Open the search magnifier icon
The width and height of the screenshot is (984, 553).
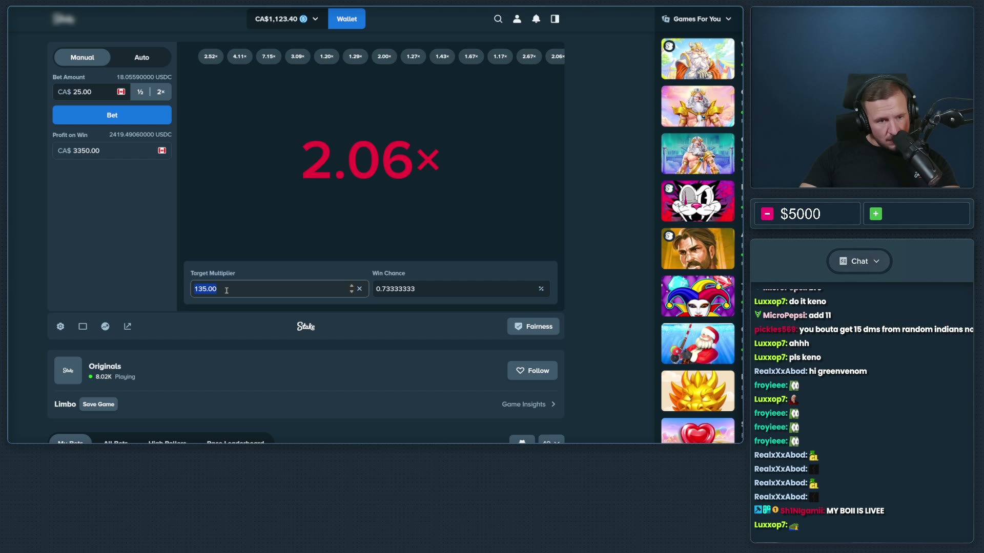[498, 19]
